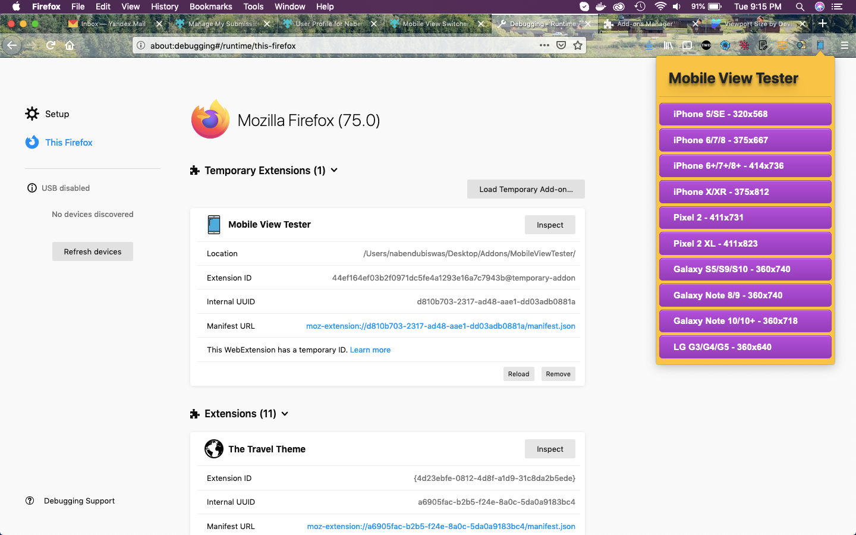Screen dimensions: 856x535
Task: Choose iPhone X/XR - 375x812 preset
Action: click(745, 192)
